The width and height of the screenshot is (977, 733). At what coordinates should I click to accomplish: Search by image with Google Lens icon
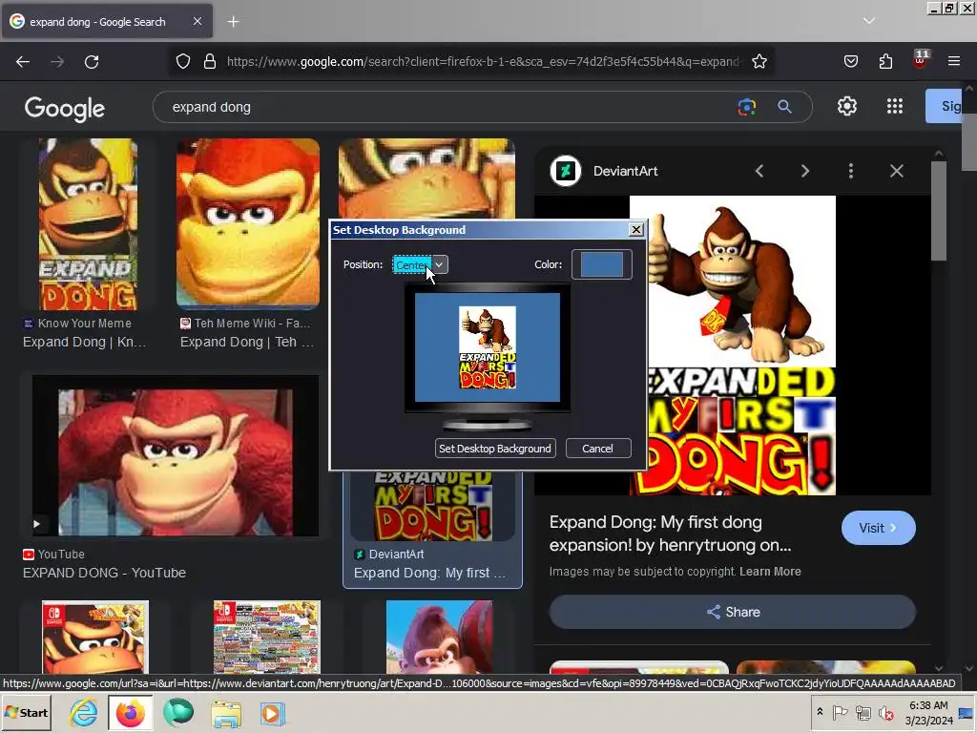click(746, 107)
